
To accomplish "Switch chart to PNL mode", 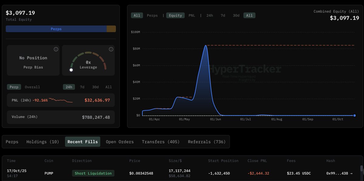I will point(192,15).
